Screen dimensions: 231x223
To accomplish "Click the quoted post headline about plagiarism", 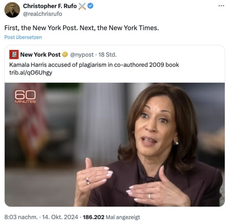I will point(94,65).
